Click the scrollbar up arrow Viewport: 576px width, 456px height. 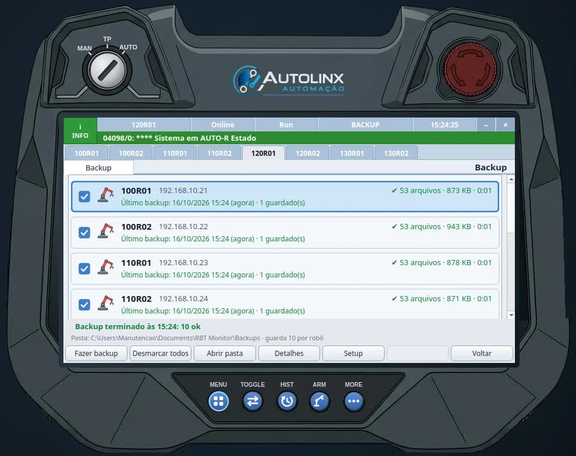511,179
